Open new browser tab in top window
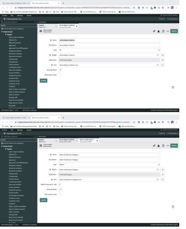Viewport: 186px width, 229px height. point(63,3)
